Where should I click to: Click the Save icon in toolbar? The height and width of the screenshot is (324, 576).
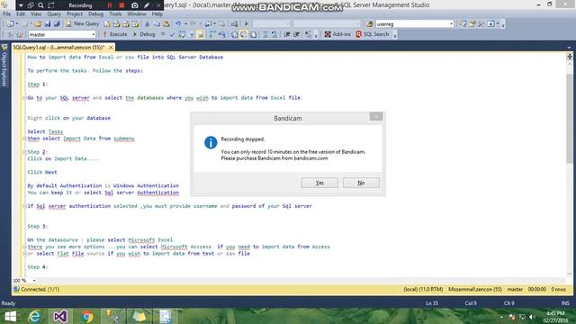pyautogui.click(x=48, y=24)
